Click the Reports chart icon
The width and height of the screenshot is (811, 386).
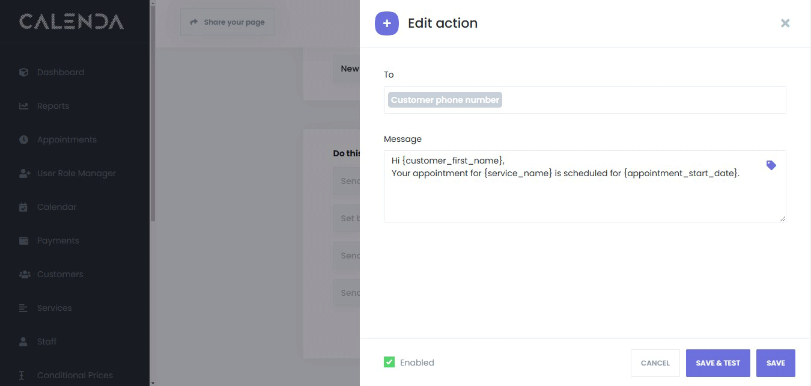point(24,106)
